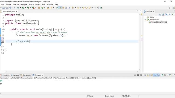The height and width of the screenshot is (98, 175).
Task: Open the Back history dropdown arrow
Action: [92, 8]
